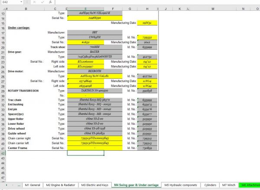Click the sheet tab ellipsis to show more
The height and width of the screenshot is (190, 260).
click(19, 185)
